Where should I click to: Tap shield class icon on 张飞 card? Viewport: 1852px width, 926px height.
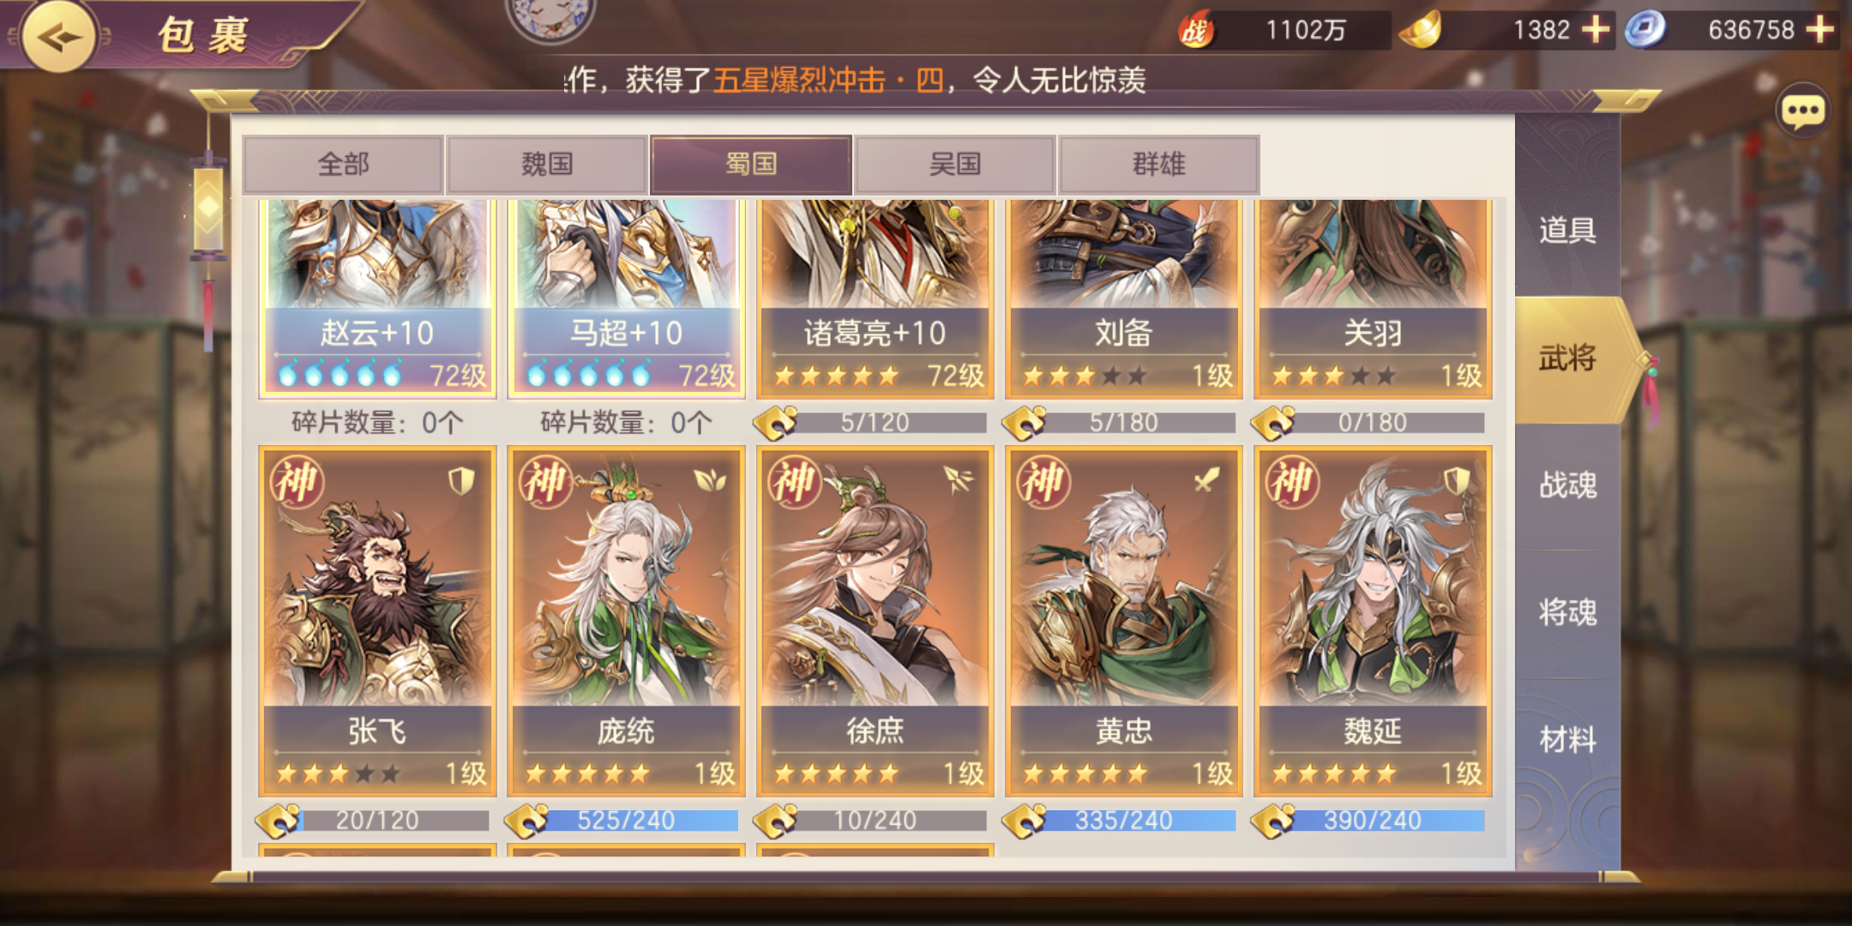click(461, 480)
